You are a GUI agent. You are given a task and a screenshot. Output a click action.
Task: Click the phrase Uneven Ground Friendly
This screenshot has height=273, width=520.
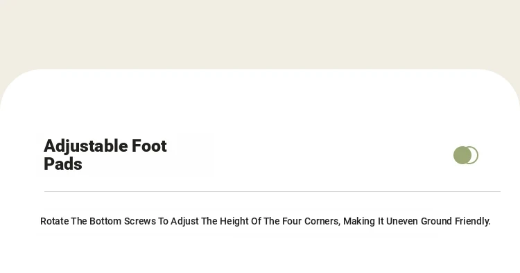(x=438, y=221)
